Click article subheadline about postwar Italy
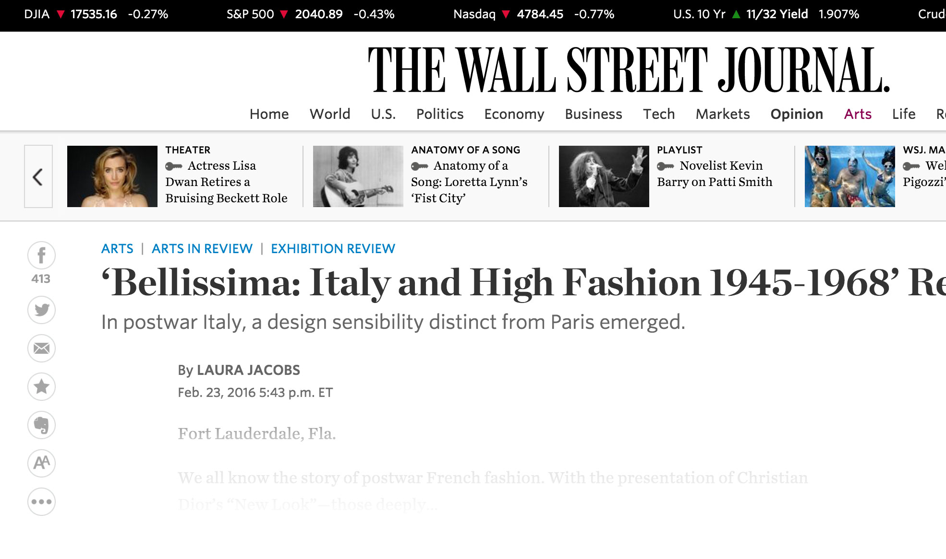 pos(393,322)
